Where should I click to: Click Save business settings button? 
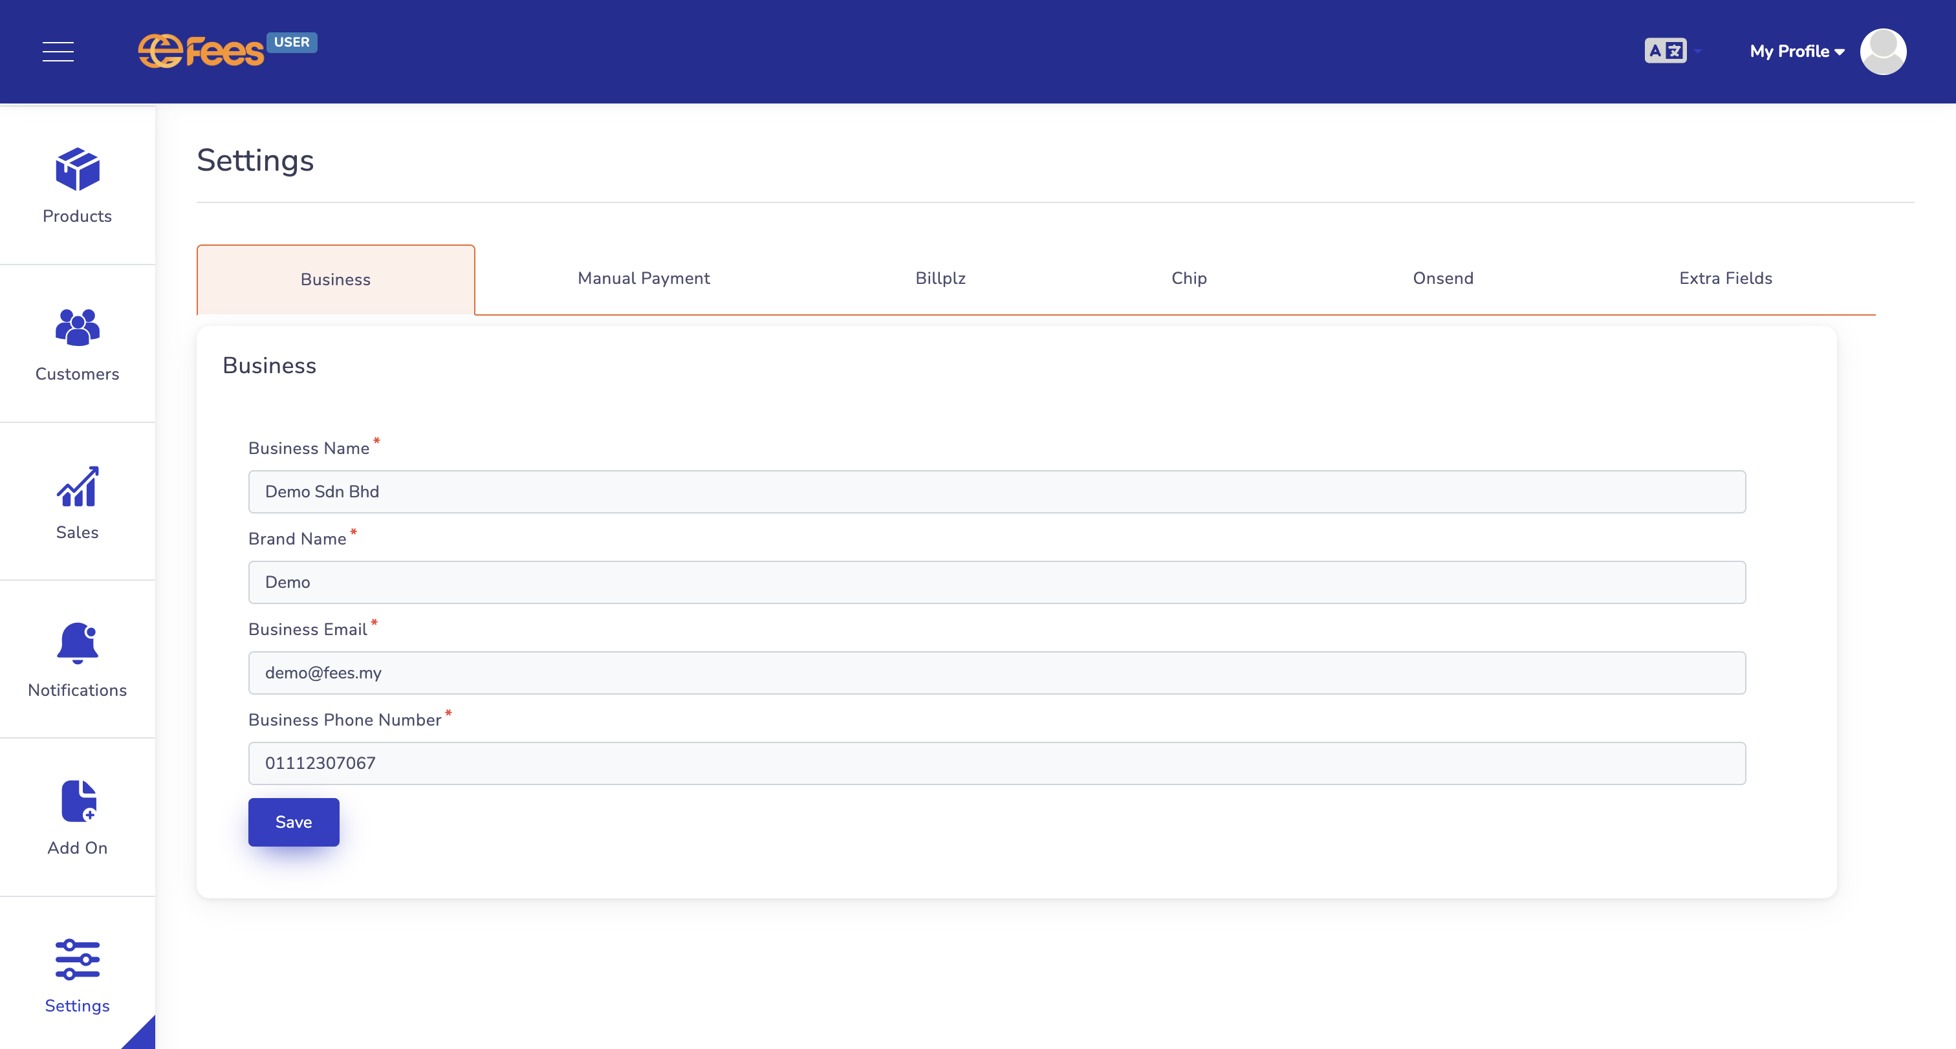[x=294, y=821]
